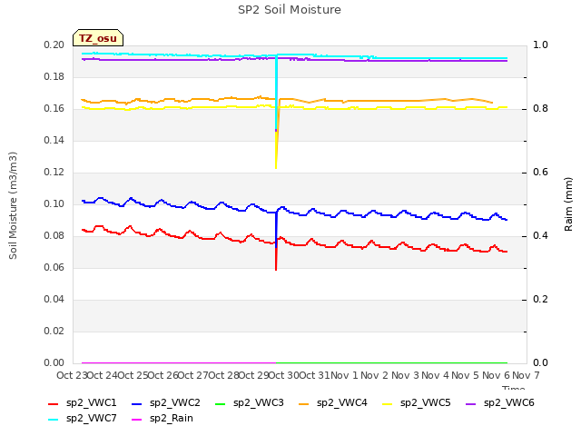The width and height of the screenshot is (581, 436).
Task: Click the TZ_osu label badge
Action: 98,38
